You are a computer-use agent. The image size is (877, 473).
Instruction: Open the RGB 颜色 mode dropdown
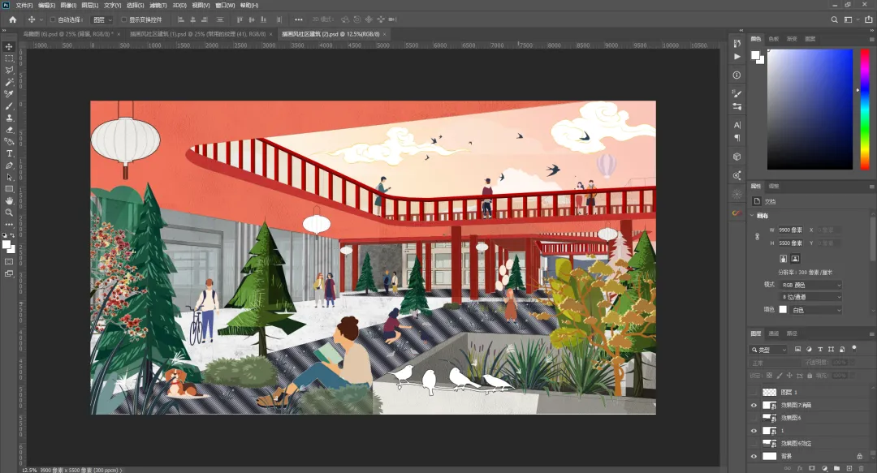click(811, 285)
